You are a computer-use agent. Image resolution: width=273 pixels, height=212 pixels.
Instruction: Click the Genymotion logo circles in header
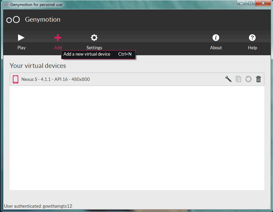[x=13, y=20]
